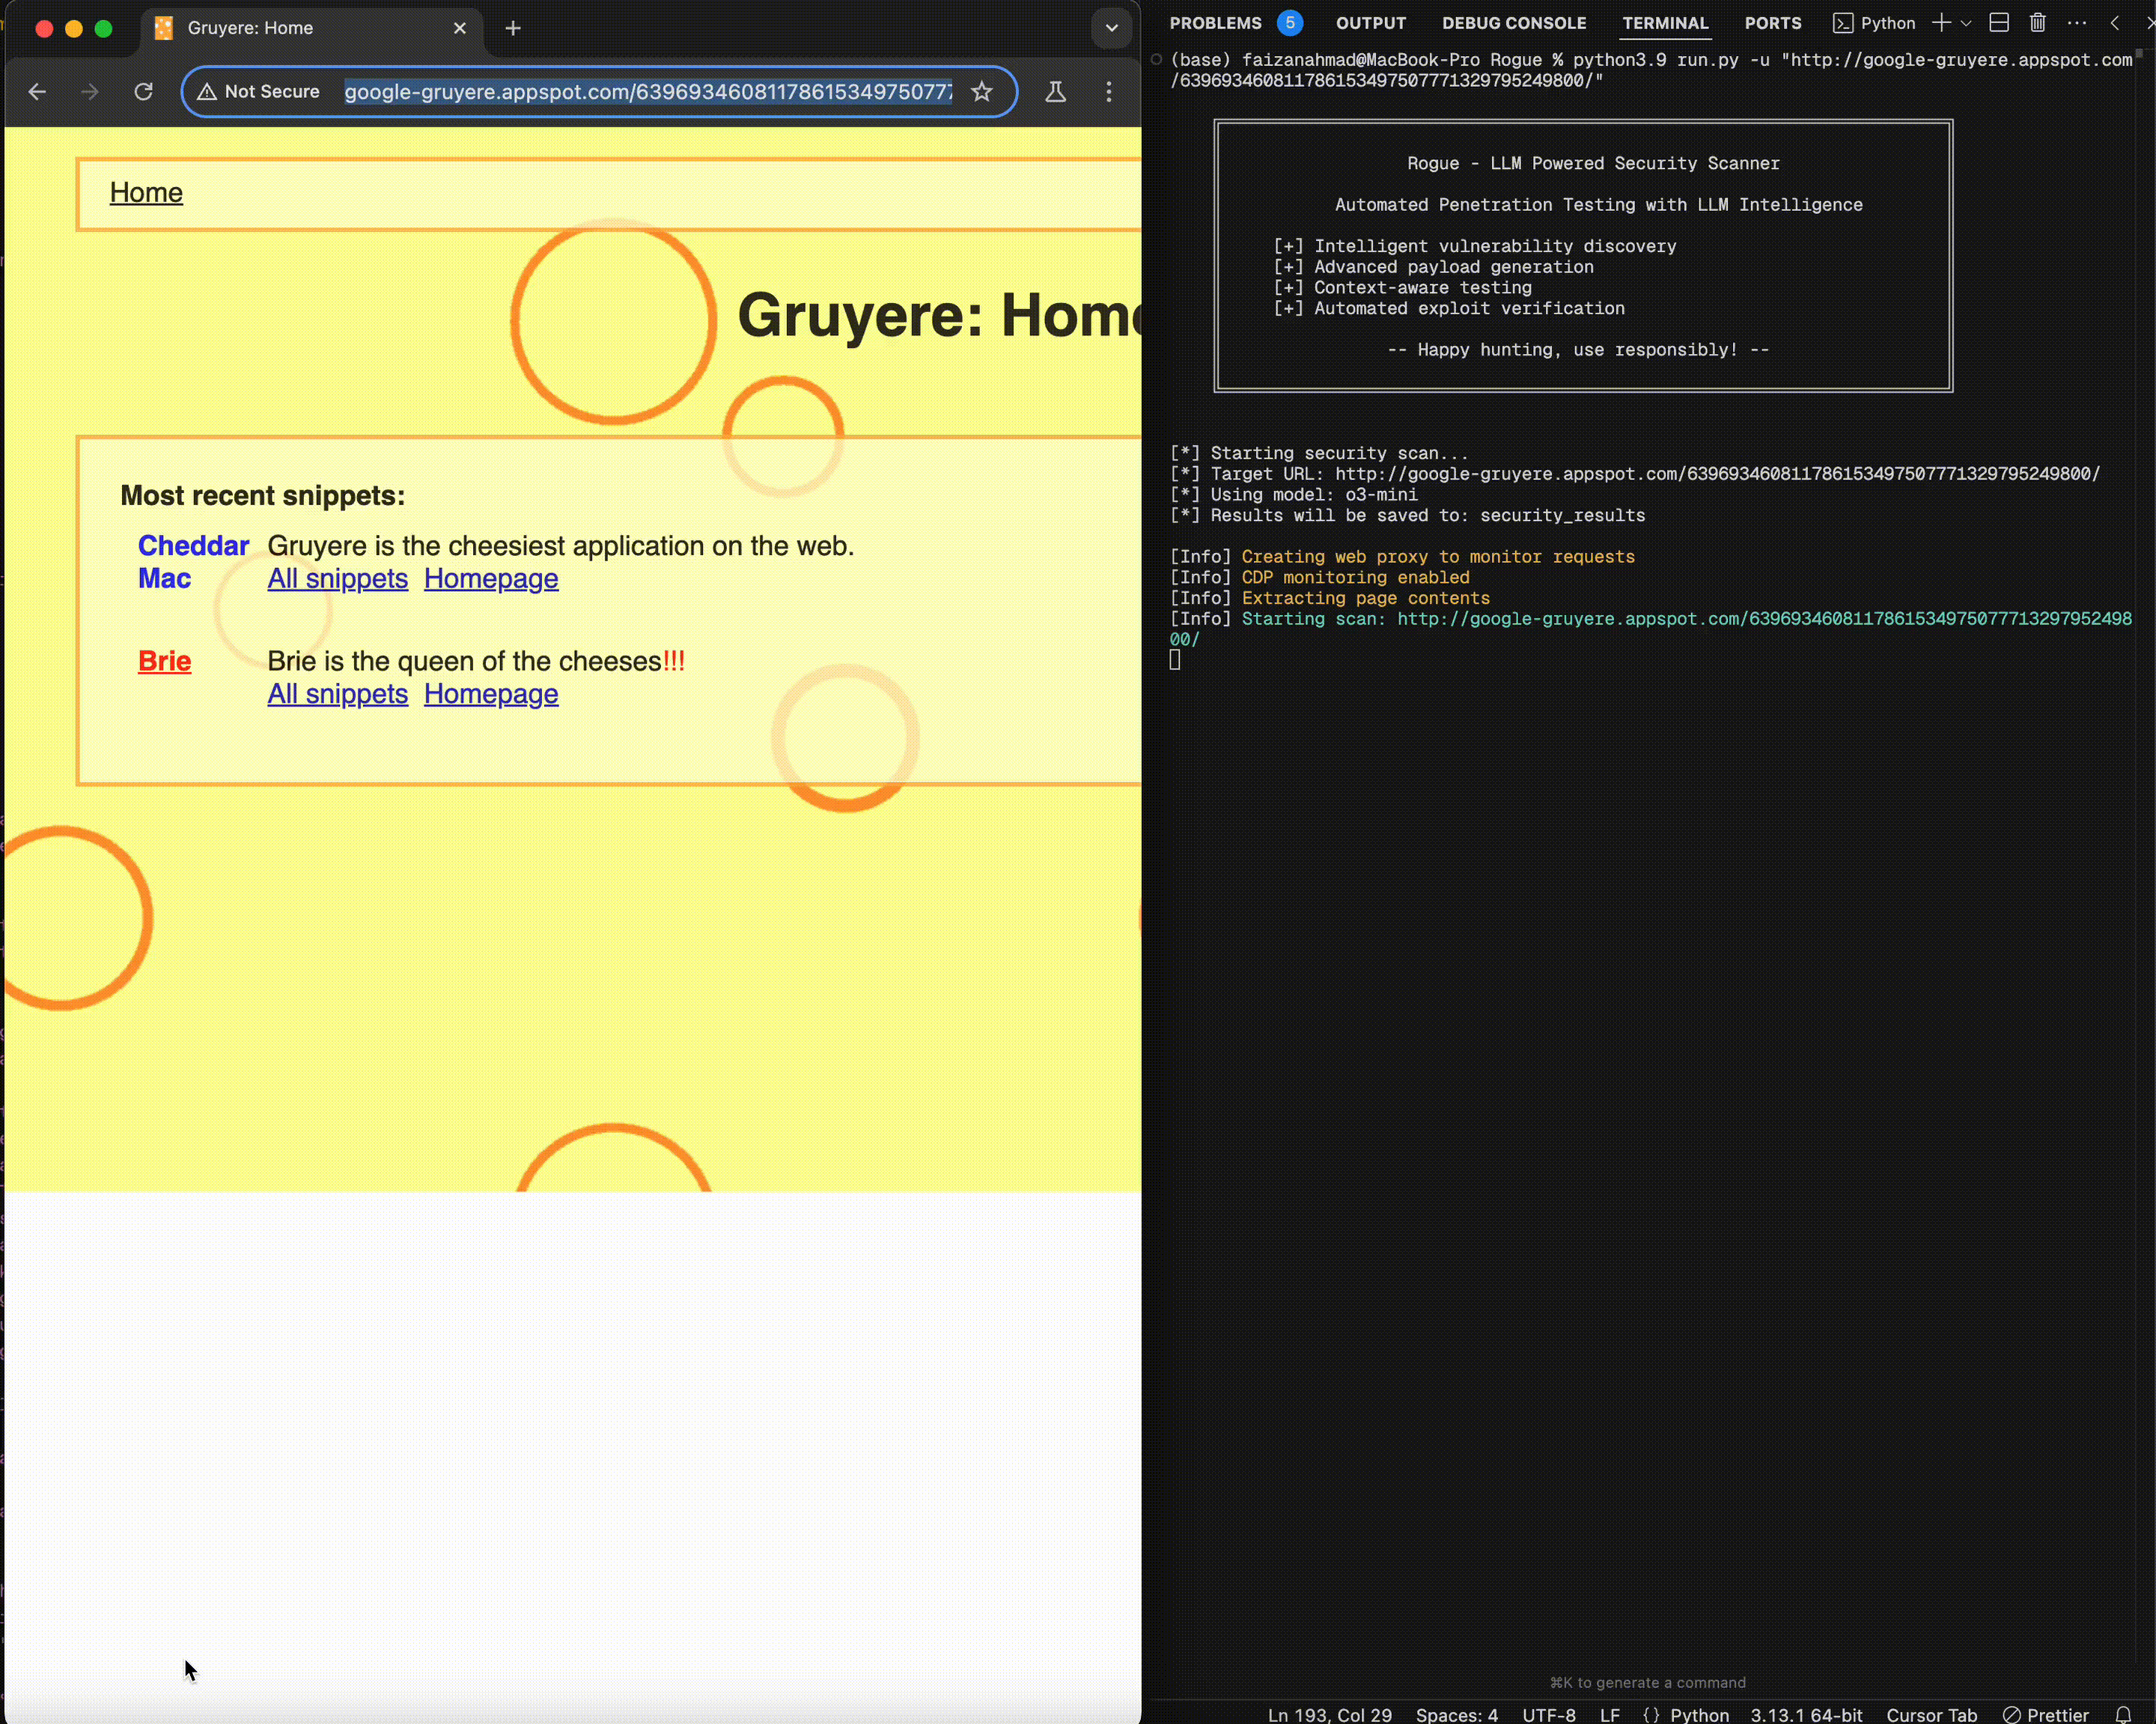Switch to the OUTPUT tab

pyautogui.click(x=1371, y=23)
